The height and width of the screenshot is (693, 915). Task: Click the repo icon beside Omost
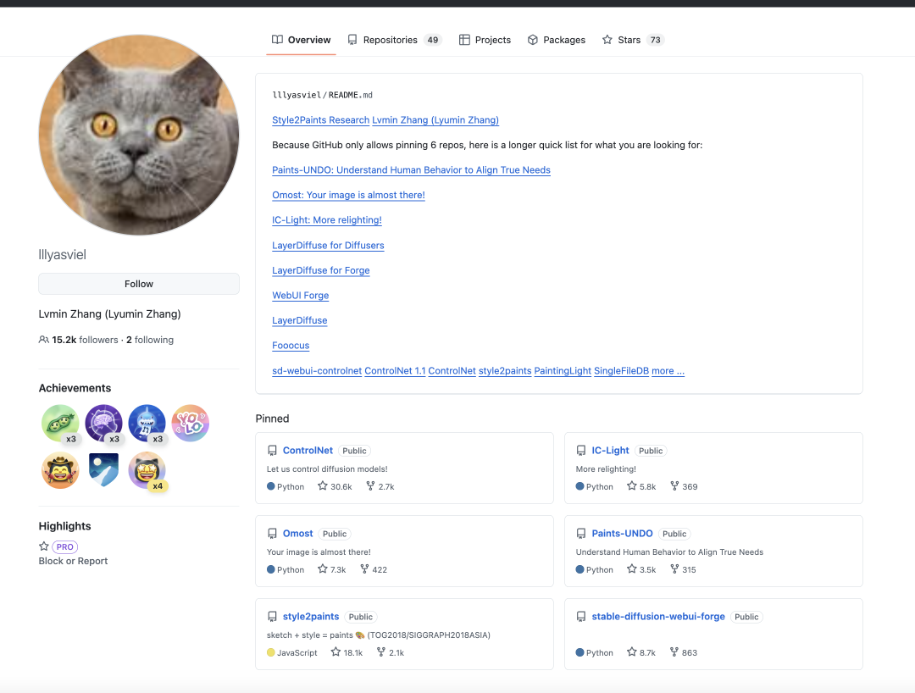[272, 534]
